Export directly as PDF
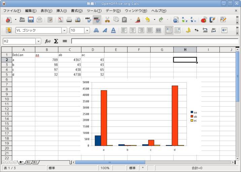This screenshot has height=172, width=241. pos(61,20)
